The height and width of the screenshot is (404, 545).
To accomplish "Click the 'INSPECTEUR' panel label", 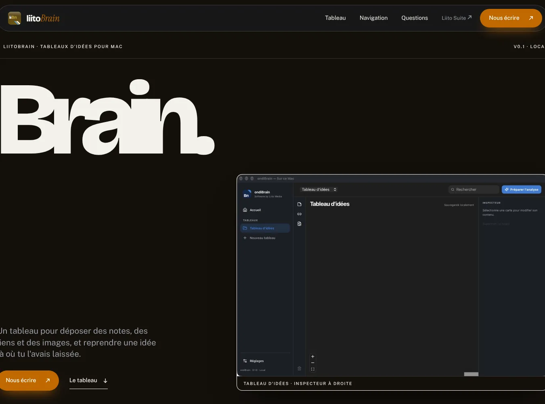I will pyautogui.click(x=491, y=203).
